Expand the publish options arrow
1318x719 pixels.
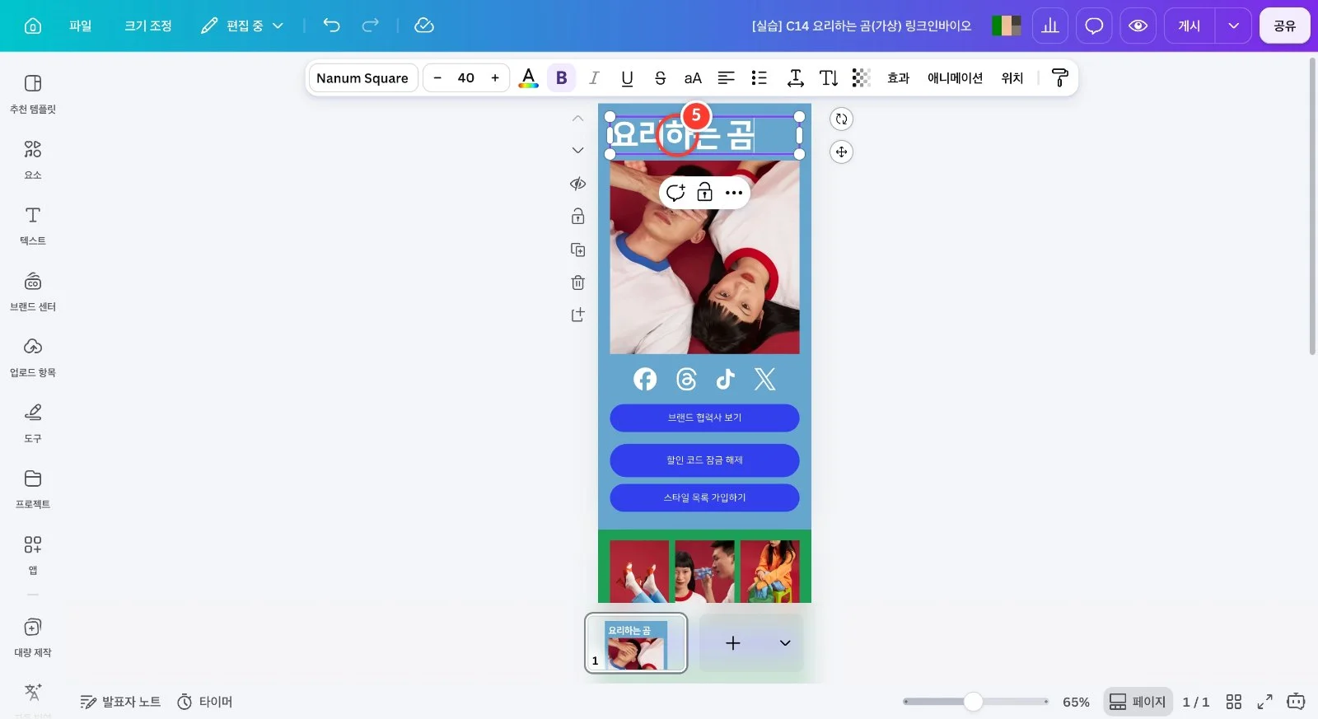[1233, 26]
